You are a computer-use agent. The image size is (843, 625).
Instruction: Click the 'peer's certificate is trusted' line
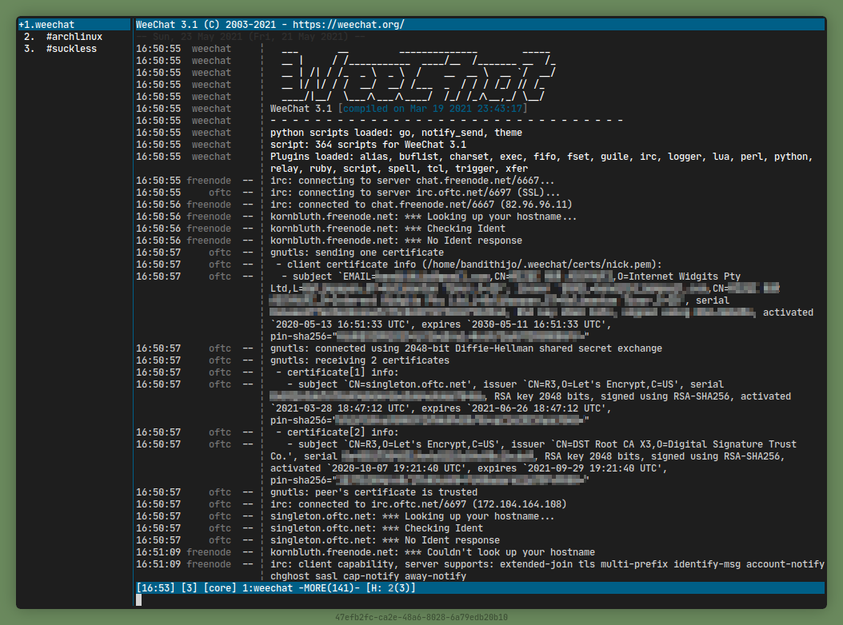coord(374,492)
